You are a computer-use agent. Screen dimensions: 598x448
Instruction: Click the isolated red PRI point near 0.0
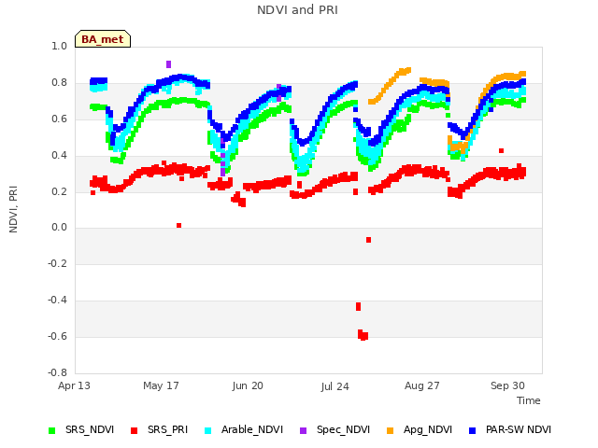pos(178,226)
